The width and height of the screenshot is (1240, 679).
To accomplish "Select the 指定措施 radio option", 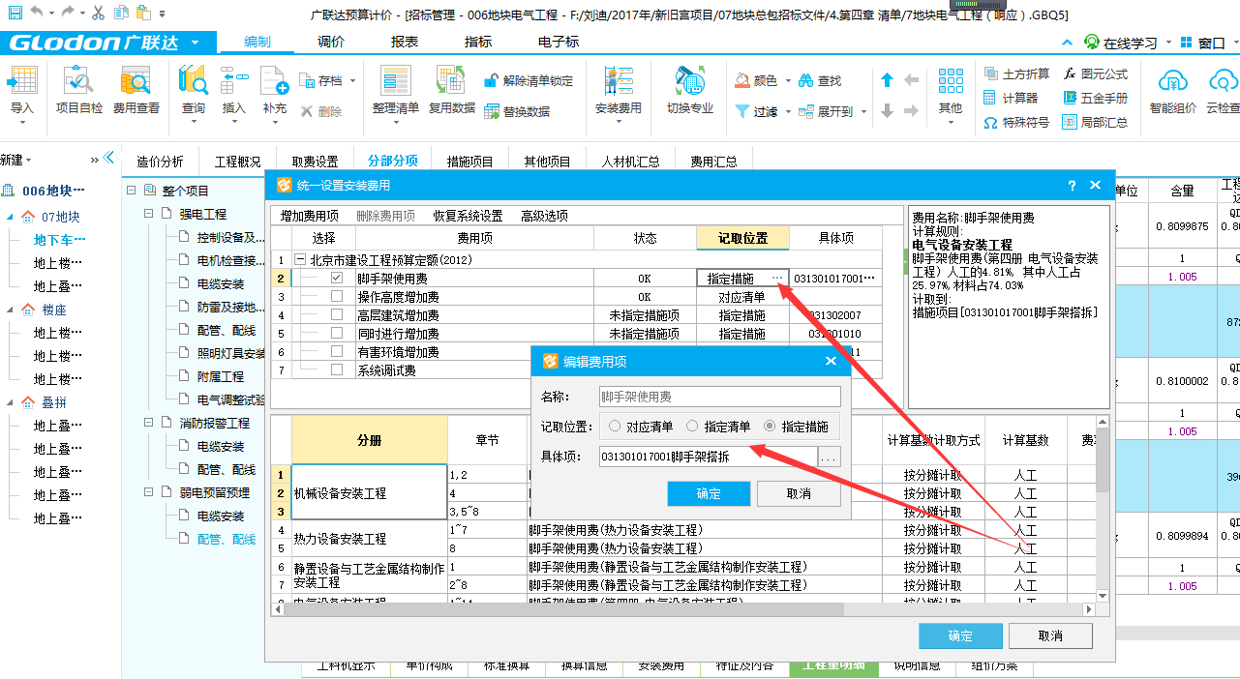I will pyautogui.click(x=771, y=427).
